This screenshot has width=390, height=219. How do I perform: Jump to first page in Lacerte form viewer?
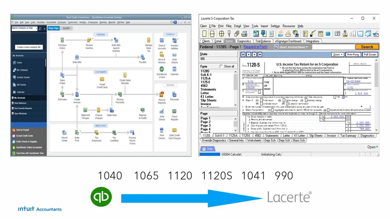click(243, 54)
